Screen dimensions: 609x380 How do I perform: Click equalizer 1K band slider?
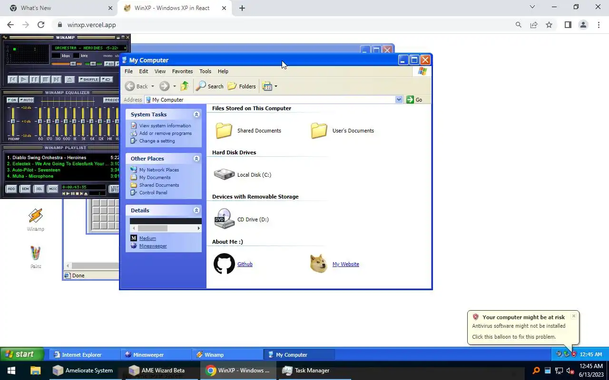75,122
